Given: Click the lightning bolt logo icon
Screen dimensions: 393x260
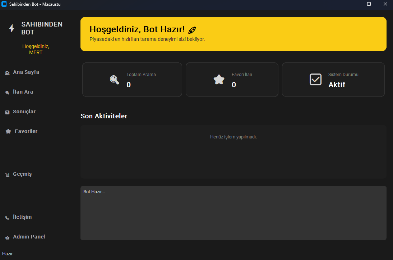Looking at the screenshot, I should point(12,28).
